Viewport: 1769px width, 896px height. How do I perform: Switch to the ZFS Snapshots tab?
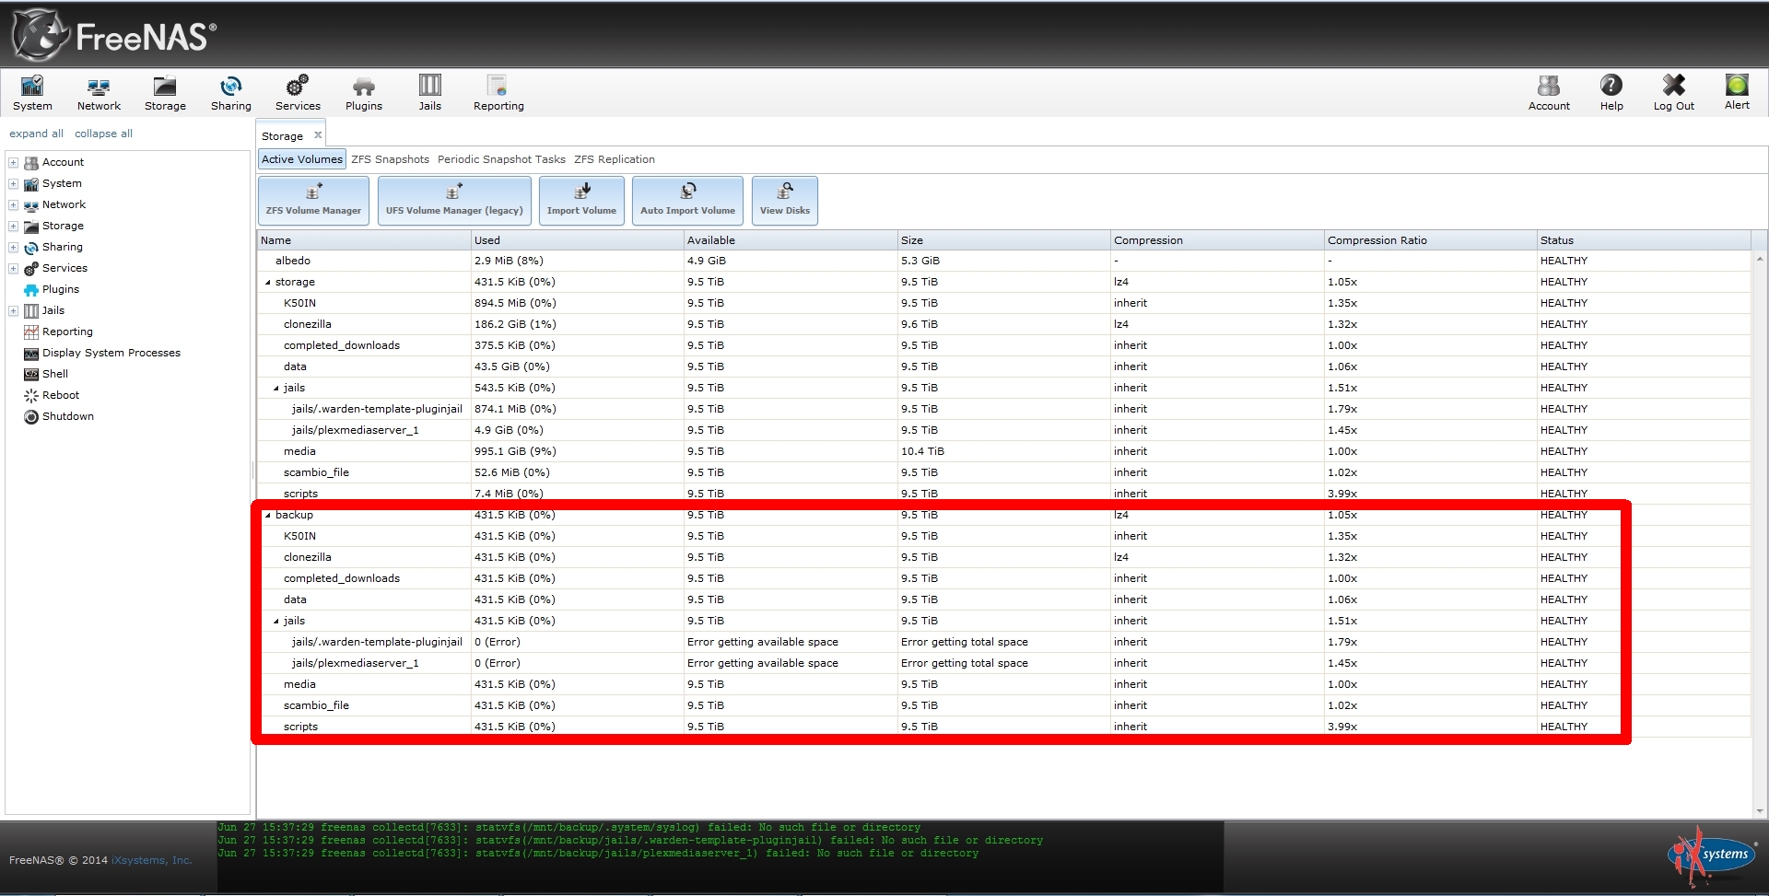click(390, 159)
